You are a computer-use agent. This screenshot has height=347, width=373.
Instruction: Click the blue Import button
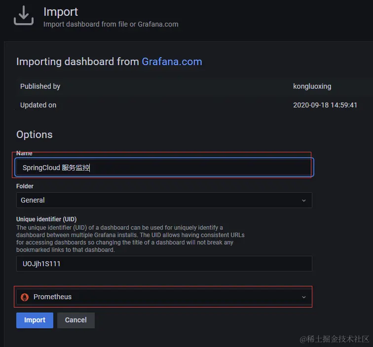click(35, 320)
